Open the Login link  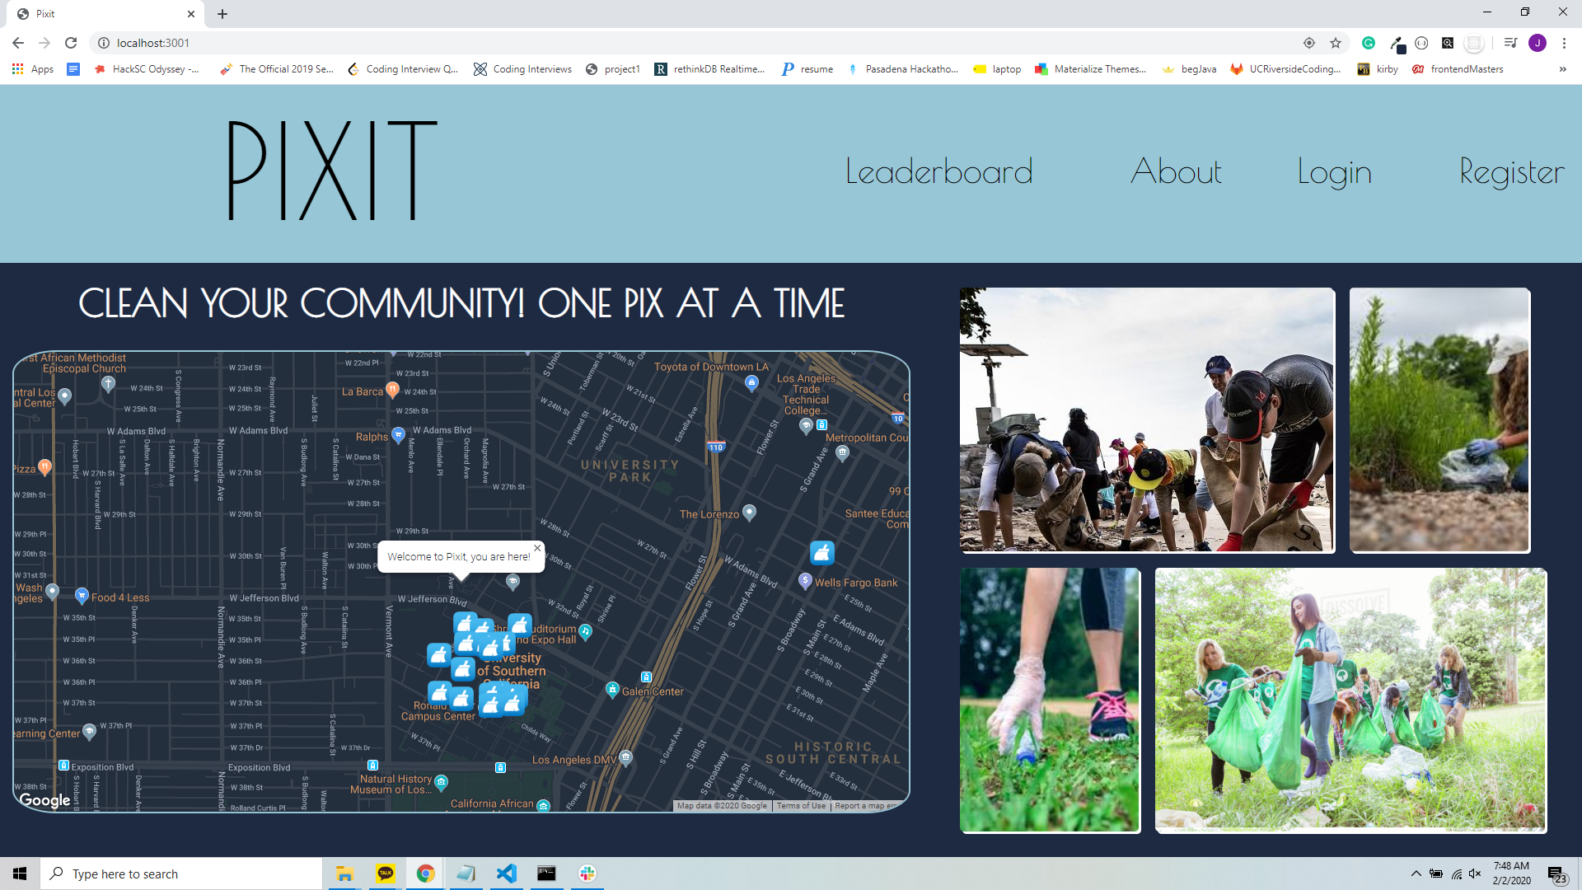click(x=1334, y=171)
